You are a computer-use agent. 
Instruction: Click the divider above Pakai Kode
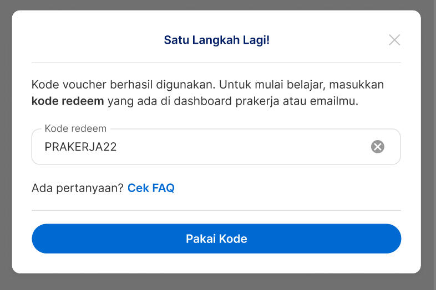pos(216,210)
